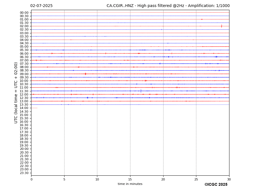Click the 06:00 time row label
This screenshot has width=260, height=195.
point(24,54)
